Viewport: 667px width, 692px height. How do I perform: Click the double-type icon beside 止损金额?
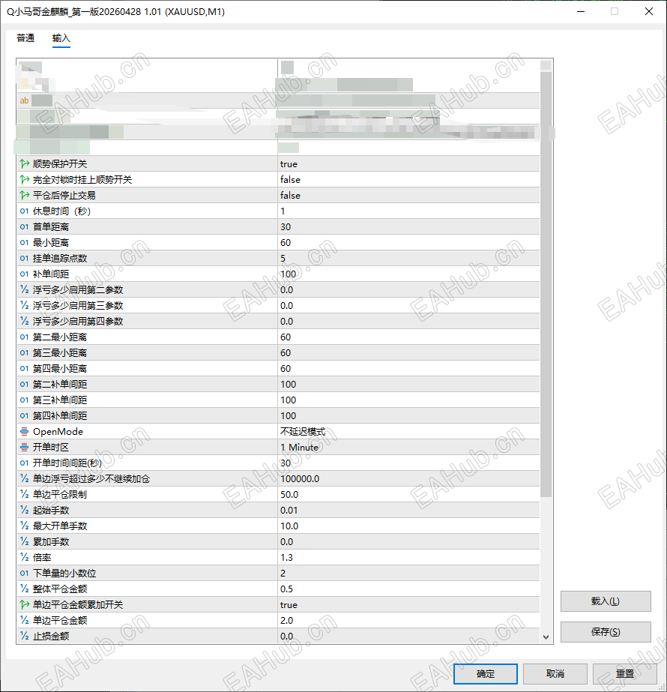24,636
